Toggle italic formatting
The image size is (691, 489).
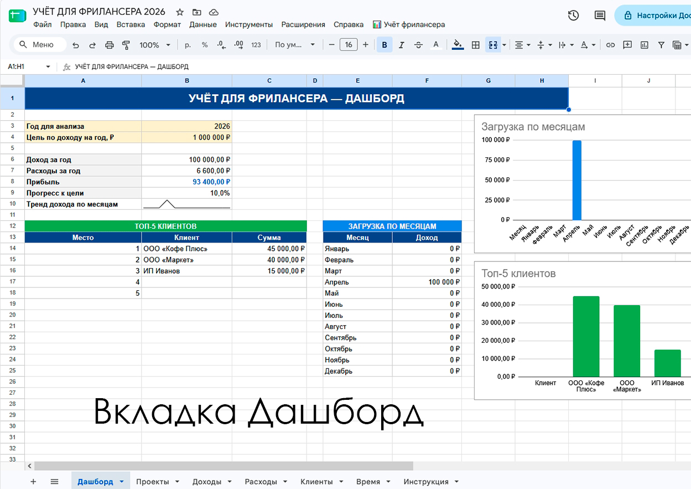coord(402,45)
